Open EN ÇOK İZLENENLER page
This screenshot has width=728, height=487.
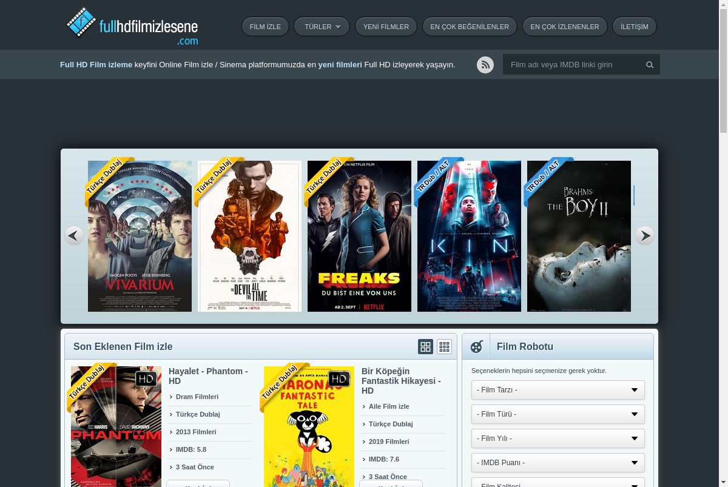pos(565,27)
